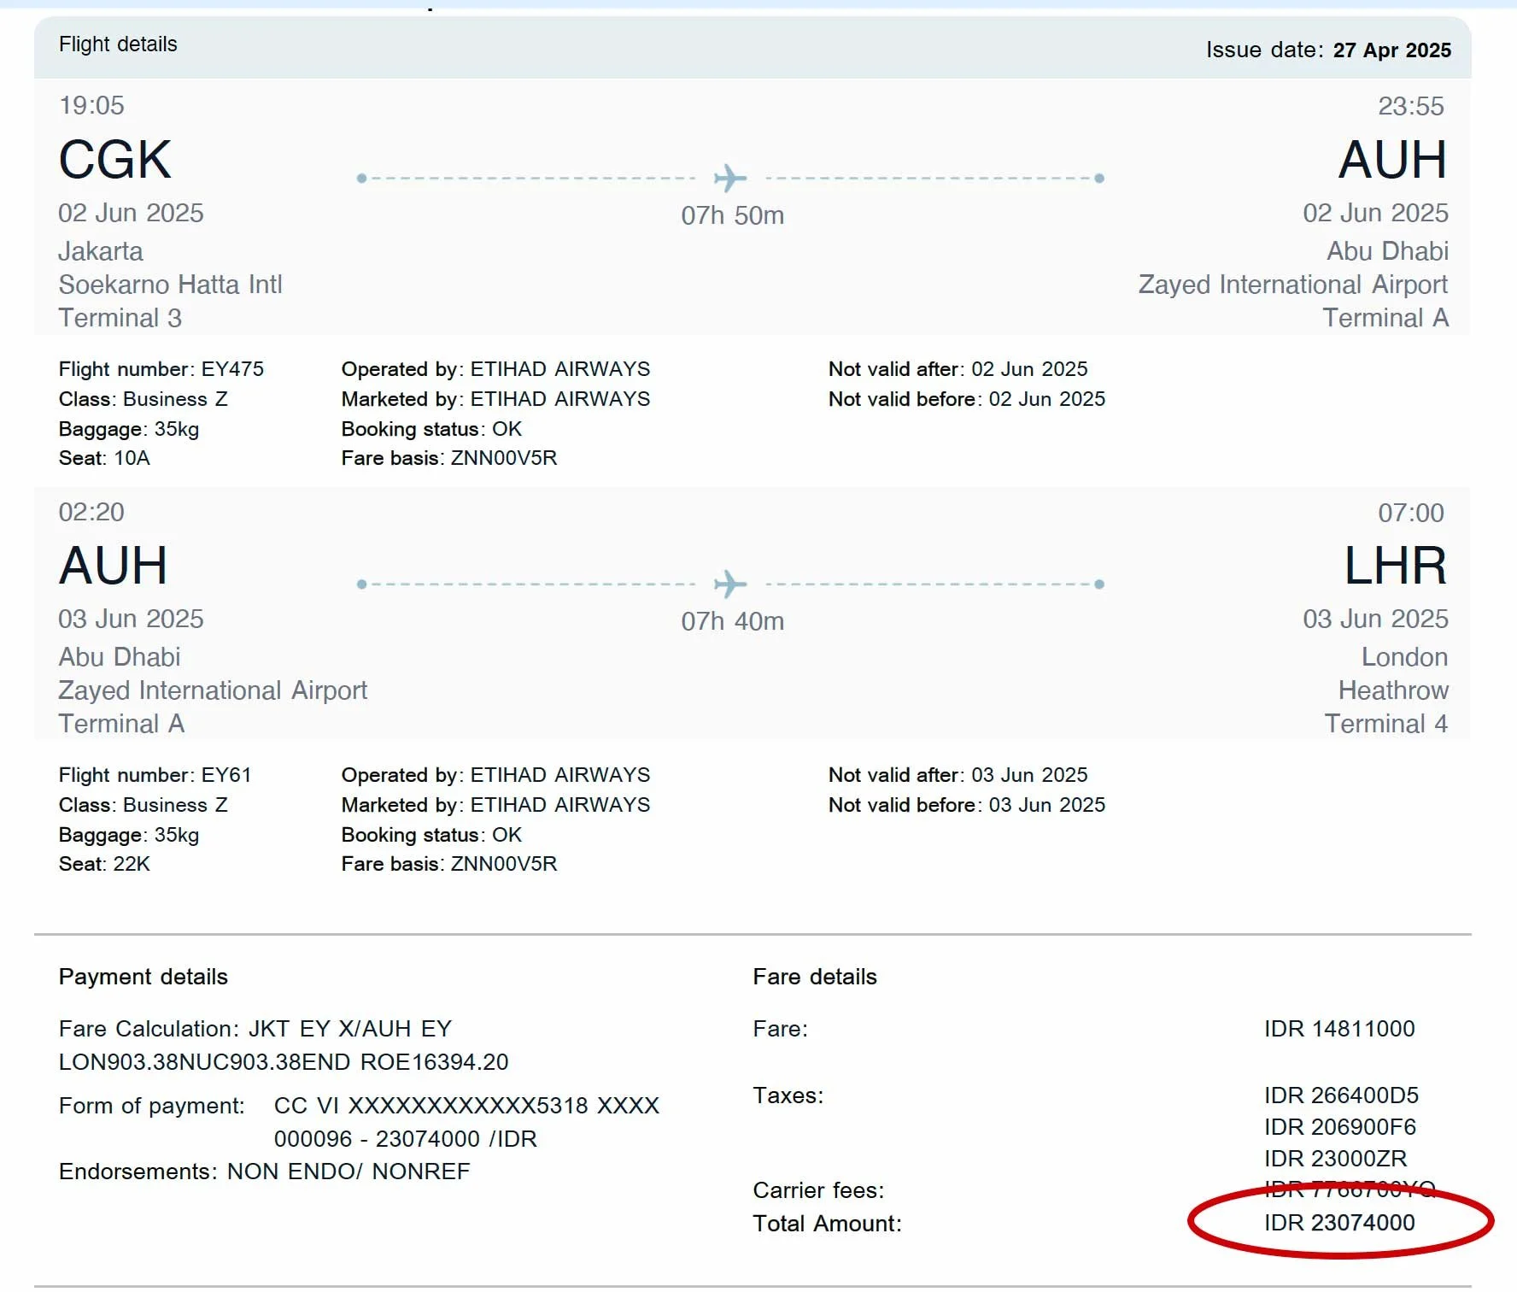Click 'Booking status: OK' for EY475
Viewport: 1517px width, 1292px height.
(431, 429)
